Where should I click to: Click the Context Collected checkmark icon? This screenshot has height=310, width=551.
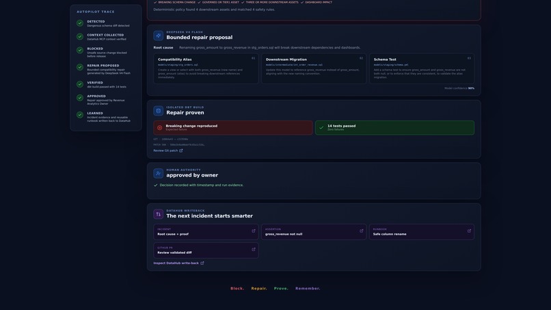coord(80,36)
